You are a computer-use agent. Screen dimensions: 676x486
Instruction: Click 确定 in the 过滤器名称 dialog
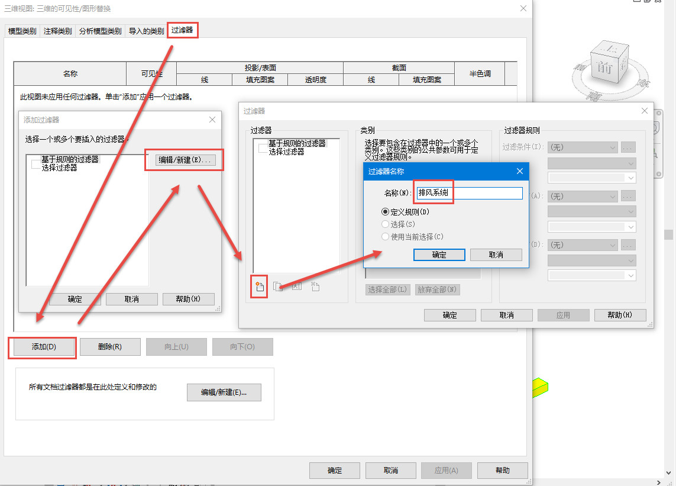pos(439,255)
